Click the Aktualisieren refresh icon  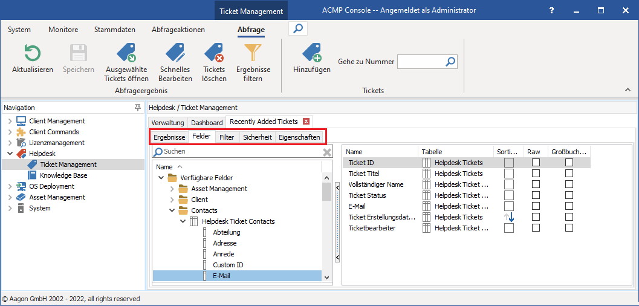coord(32,53)
